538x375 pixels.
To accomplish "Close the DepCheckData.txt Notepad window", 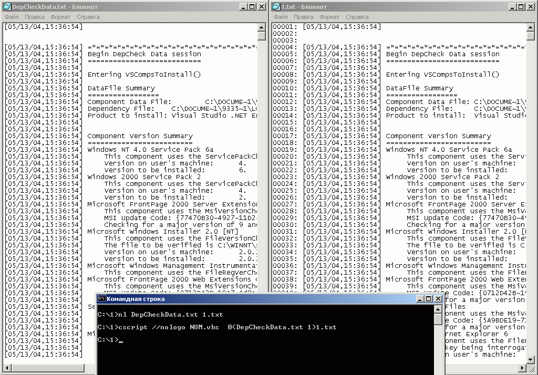I will pos(262,6).
